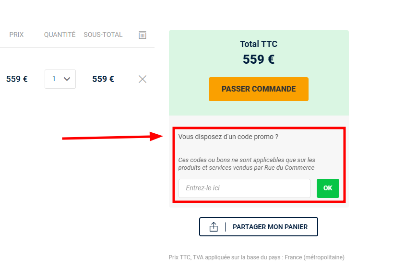Click the trash icon to empty cart
This screenshot has width=417, height=279.
(143, 35)
